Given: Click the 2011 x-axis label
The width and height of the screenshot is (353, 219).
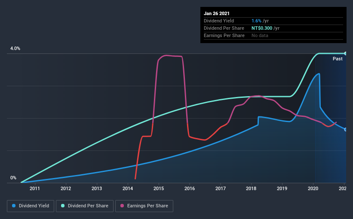Looking at the screenshot, I should coord(35,188).
